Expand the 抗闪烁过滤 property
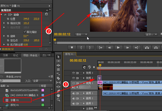 [4, 44]
